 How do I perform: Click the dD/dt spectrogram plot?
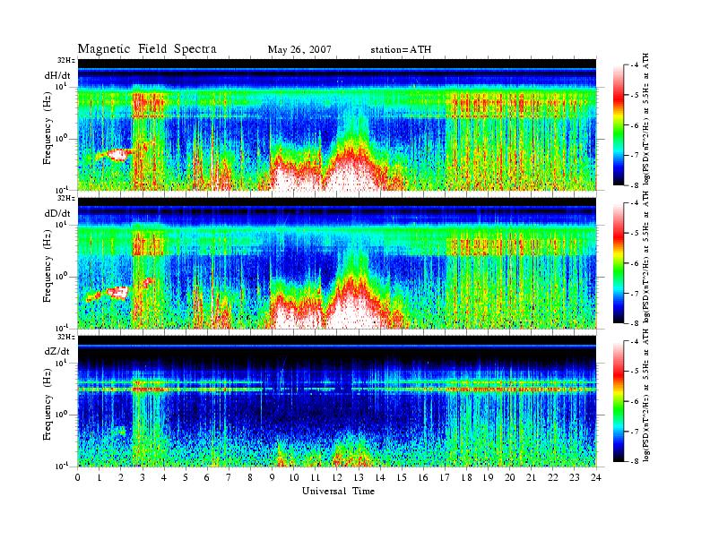click(x=337, y=262)
